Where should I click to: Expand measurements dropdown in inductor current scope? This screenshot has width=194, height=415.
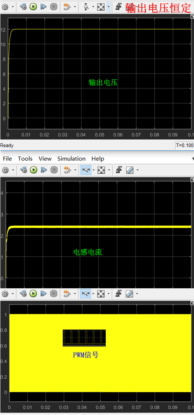(137, 170)
